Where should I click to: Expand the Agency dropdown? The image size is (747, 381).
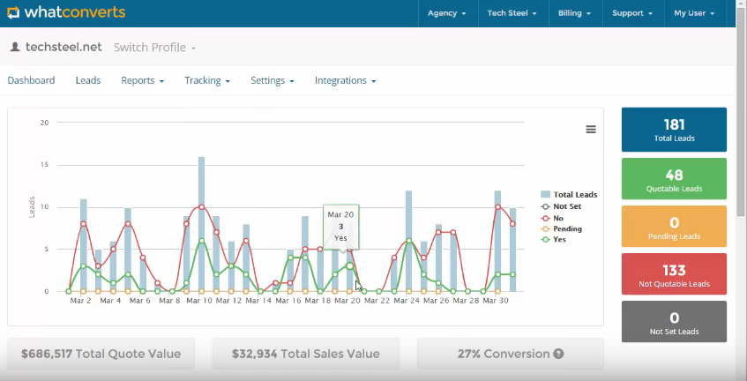[446, 13]
